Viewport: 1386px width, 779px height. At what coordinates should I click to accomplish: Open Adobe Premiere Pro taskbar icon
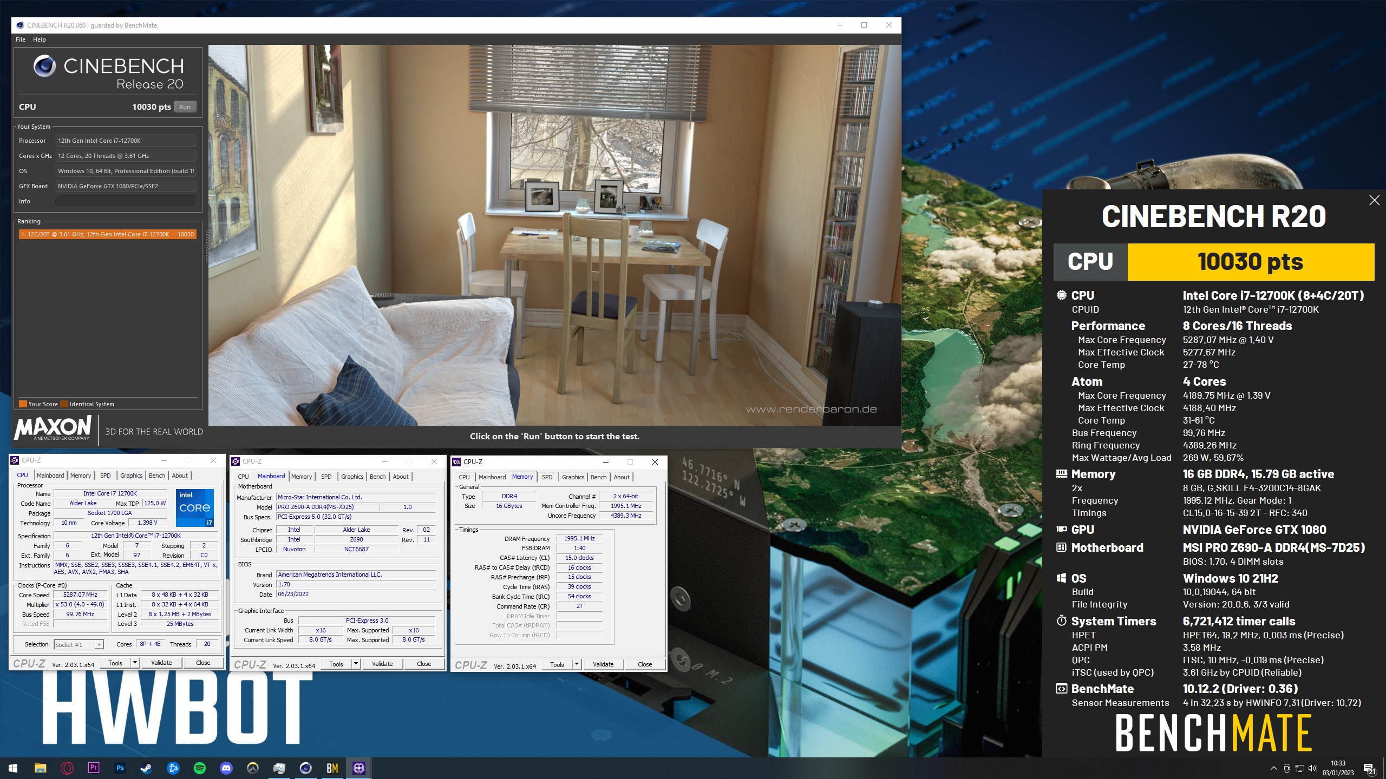pyautogui.click(x=93, y=768)
